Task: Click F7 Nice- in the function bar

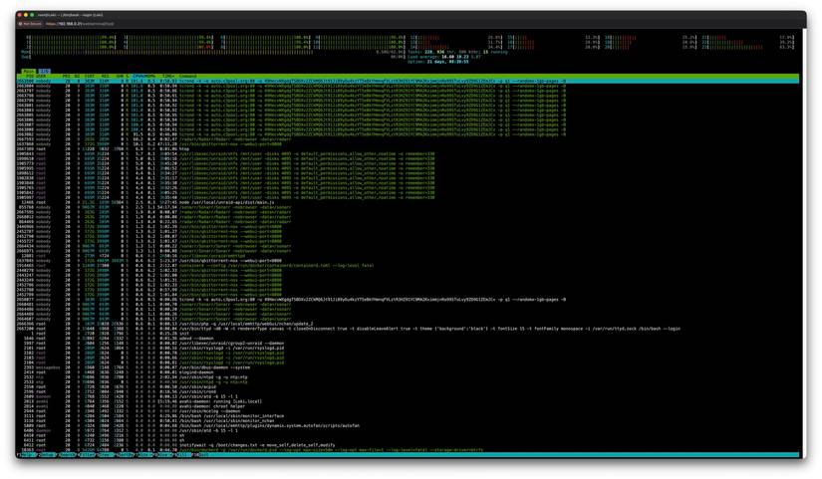Action: pyautogui.click(x=145, y=455)
